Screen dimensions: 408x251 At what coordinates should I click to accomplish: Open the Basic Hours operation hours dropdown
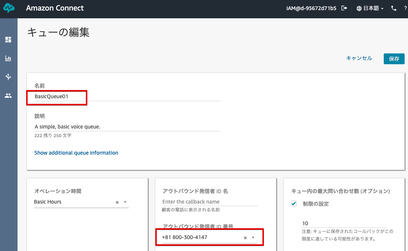point(125,202)
